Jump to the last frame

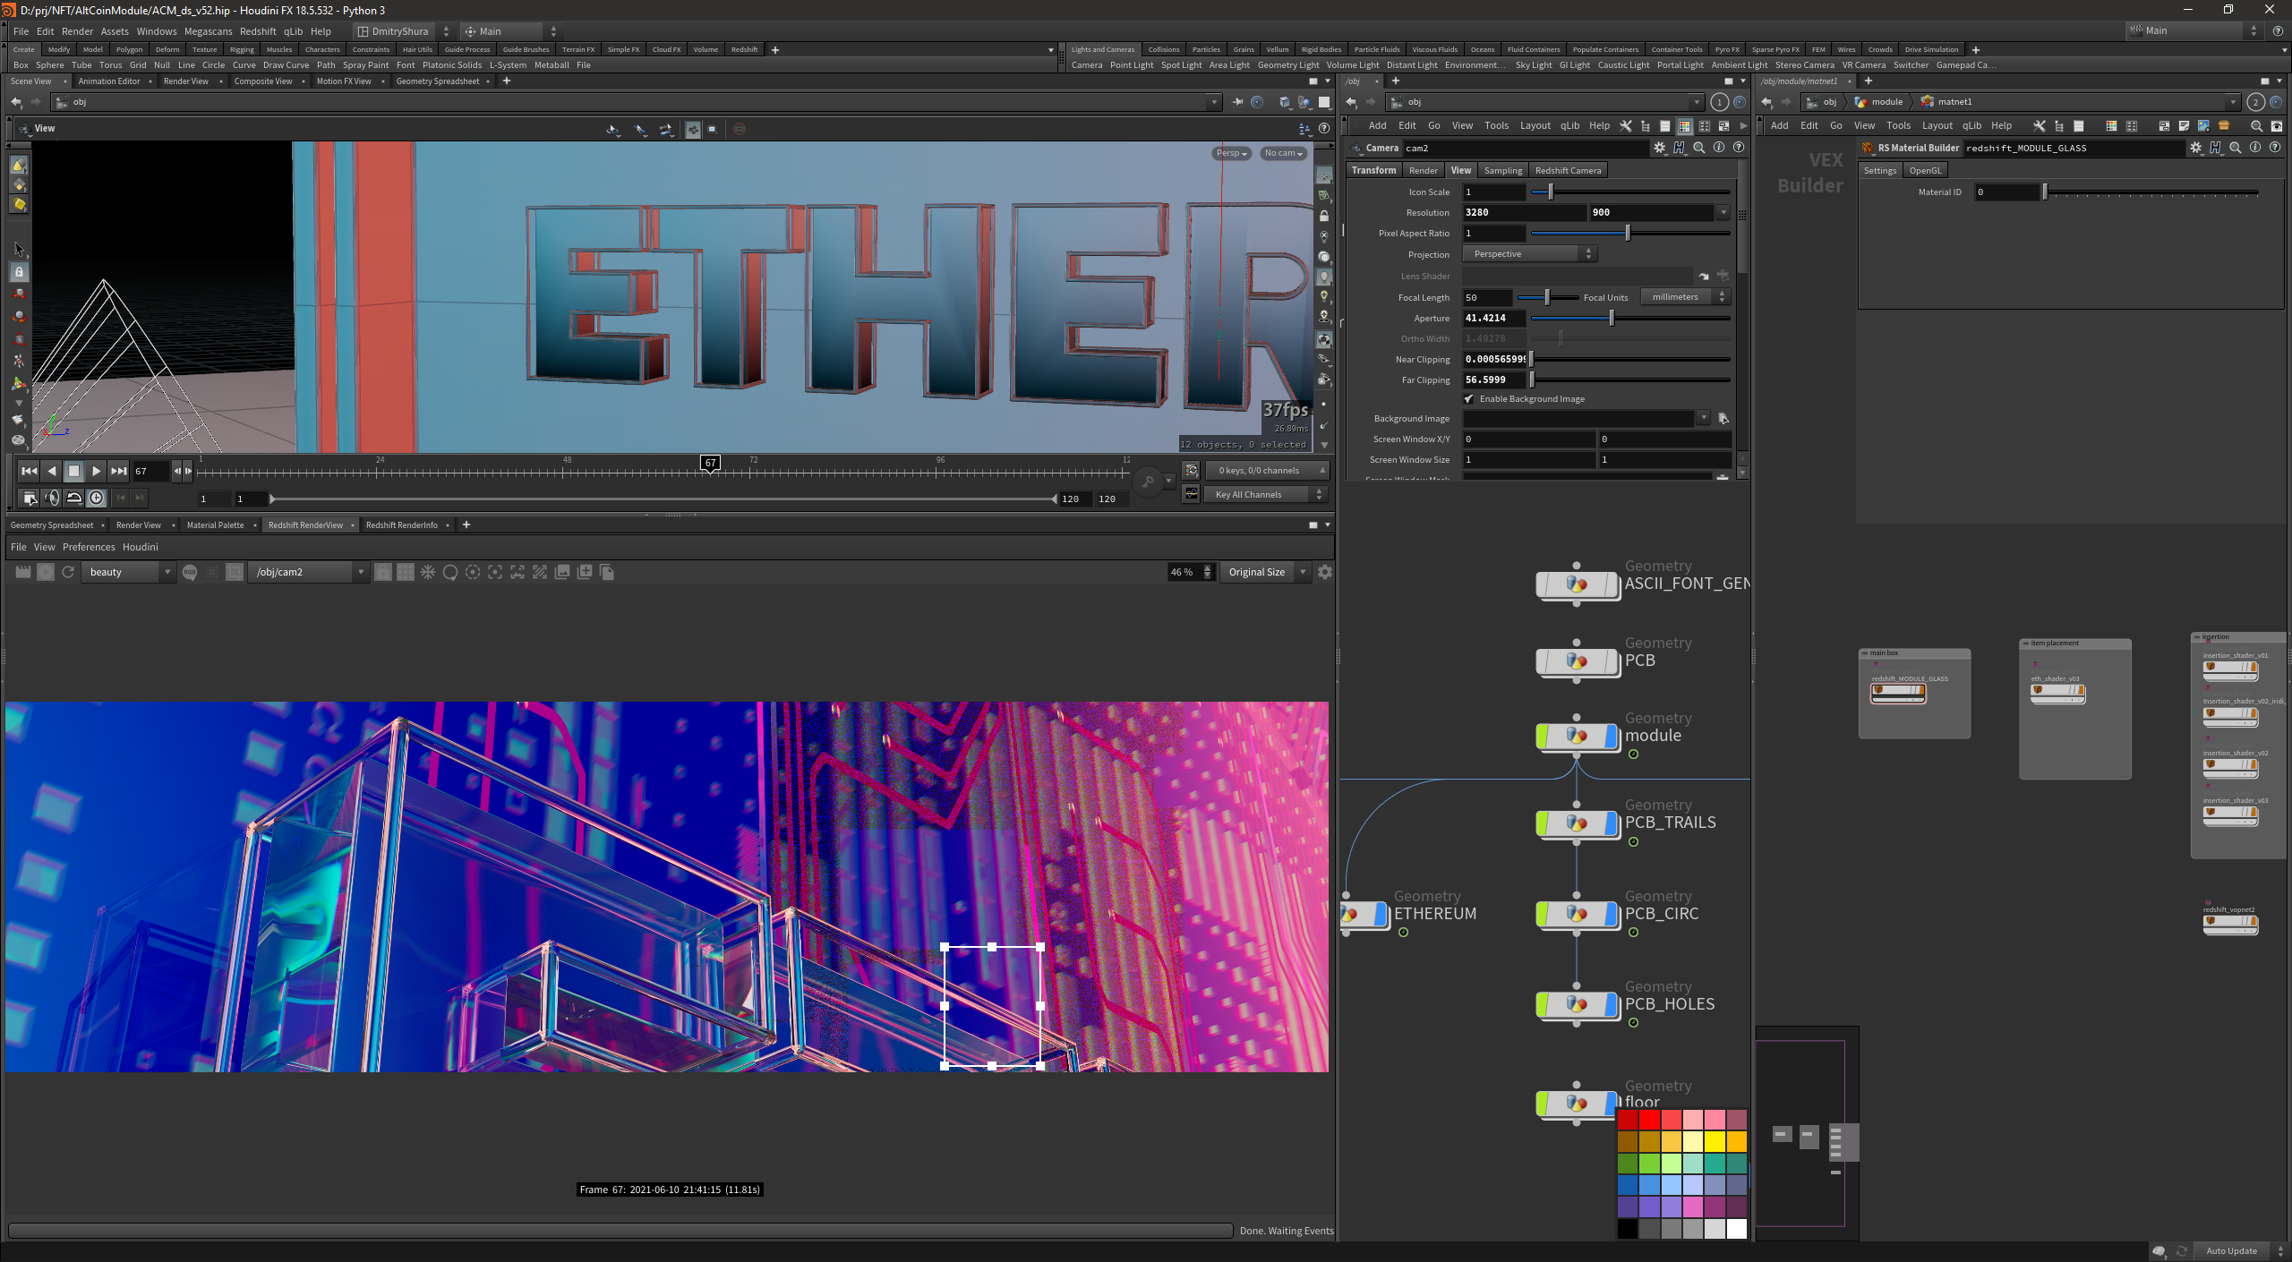(118, 471)
